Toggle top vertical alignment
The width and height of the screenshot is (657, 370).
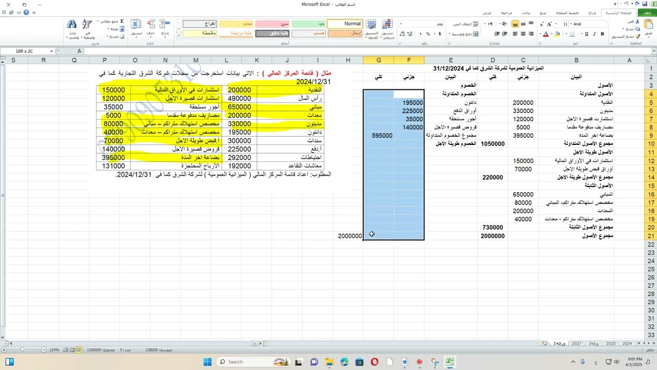point(531,24)
